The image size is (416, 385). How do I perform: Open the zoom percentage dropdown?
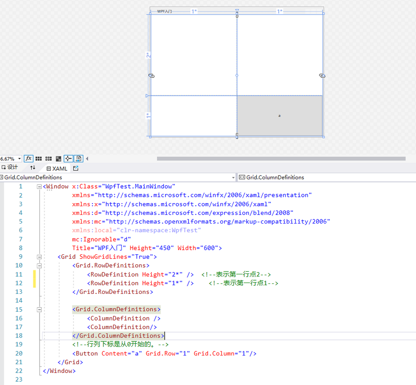click(20, 159)
